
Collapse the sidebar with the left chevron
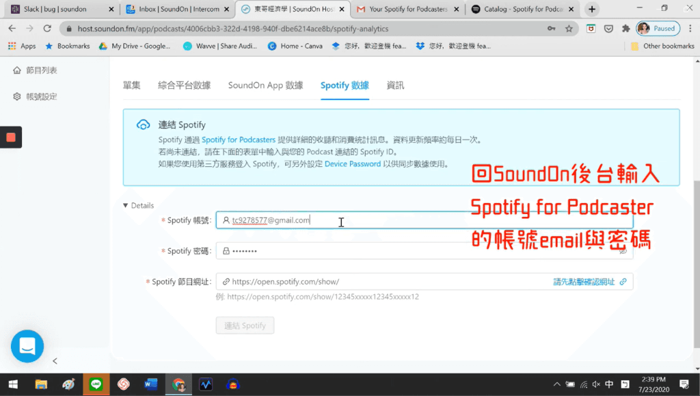click(55, 360)
